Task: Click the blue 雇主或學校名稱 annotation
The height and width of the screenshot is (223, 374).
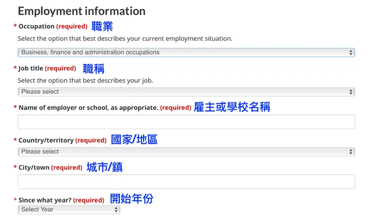Action: pos(232,107)
